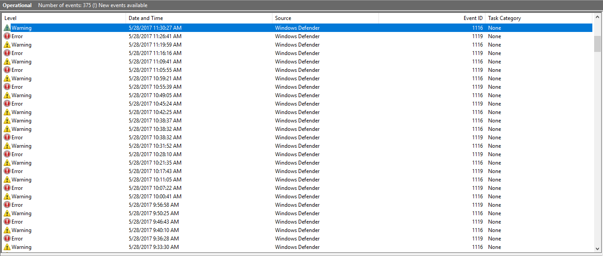
Task: Click error icon of 9:56:58 AM event
Action: [7, 205]
